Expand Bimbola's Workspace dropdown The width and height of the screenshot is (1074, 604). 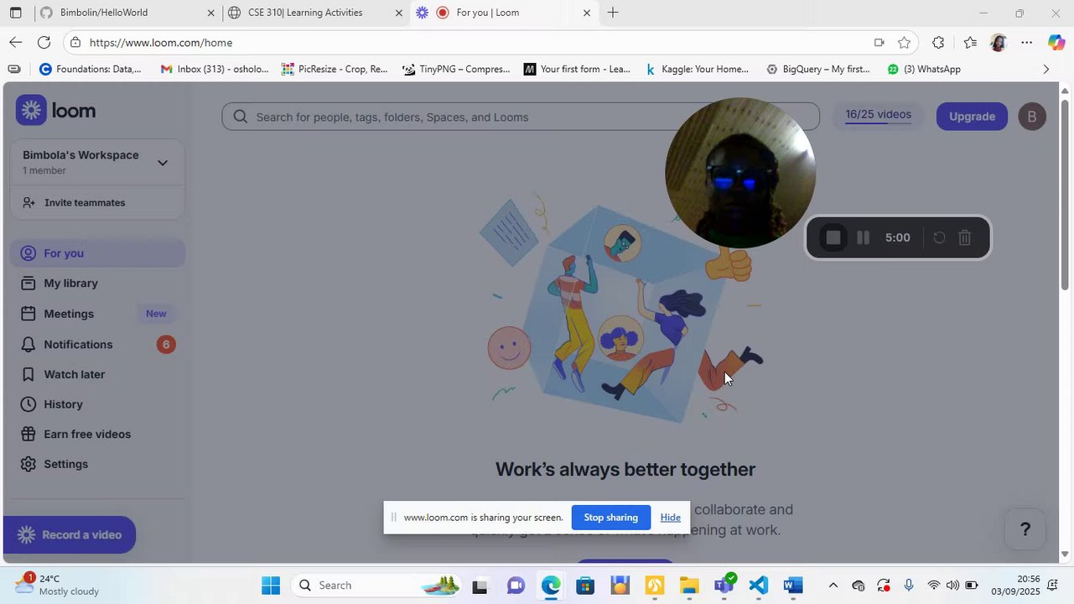click(x=163, y=163)
